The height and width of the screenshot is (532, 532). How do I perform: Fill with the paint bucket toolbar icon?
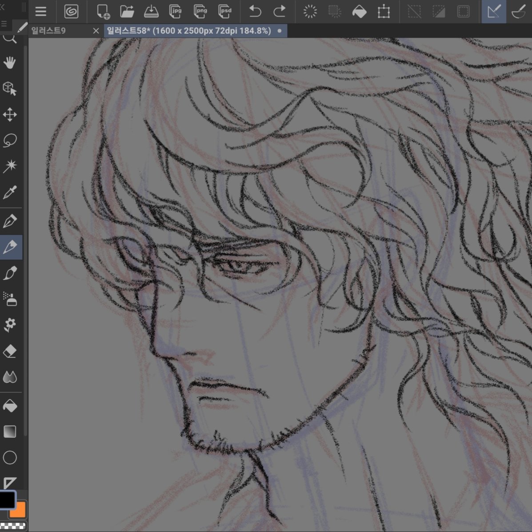(359, 12)
